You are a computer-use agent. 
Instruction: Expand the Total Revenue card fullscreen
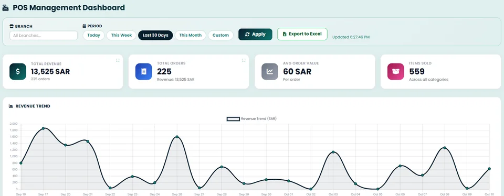(118, 60)
